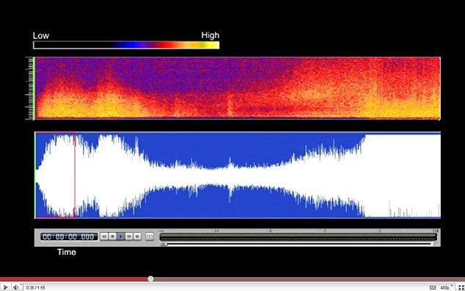The height and width of the screenshot is (291, 465).
Task: Click the audio level meter bar
Action: pyautogui.click(x=298, y=237)
